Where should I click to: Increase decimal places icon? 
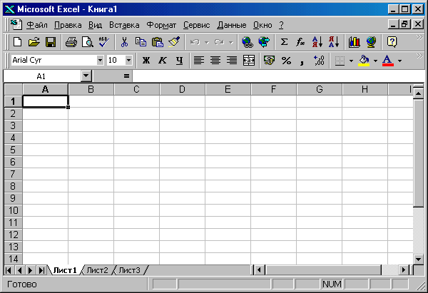coord(319,60)
